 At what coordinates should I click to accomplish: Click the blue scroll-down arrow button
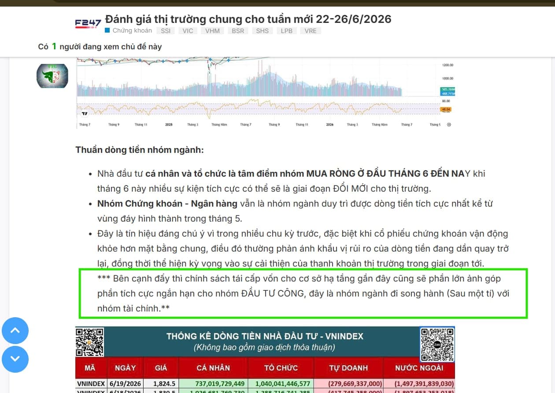click(15, 359)
